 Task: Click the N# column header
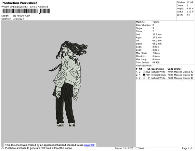coord(140,69)
